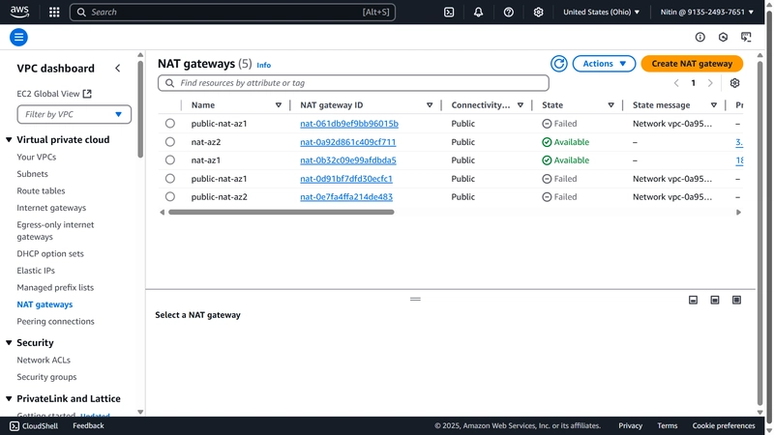This screenshot has height=435, width=774.
Task: Launch CloudShell from the top bar icon
Action: (449, 13)
